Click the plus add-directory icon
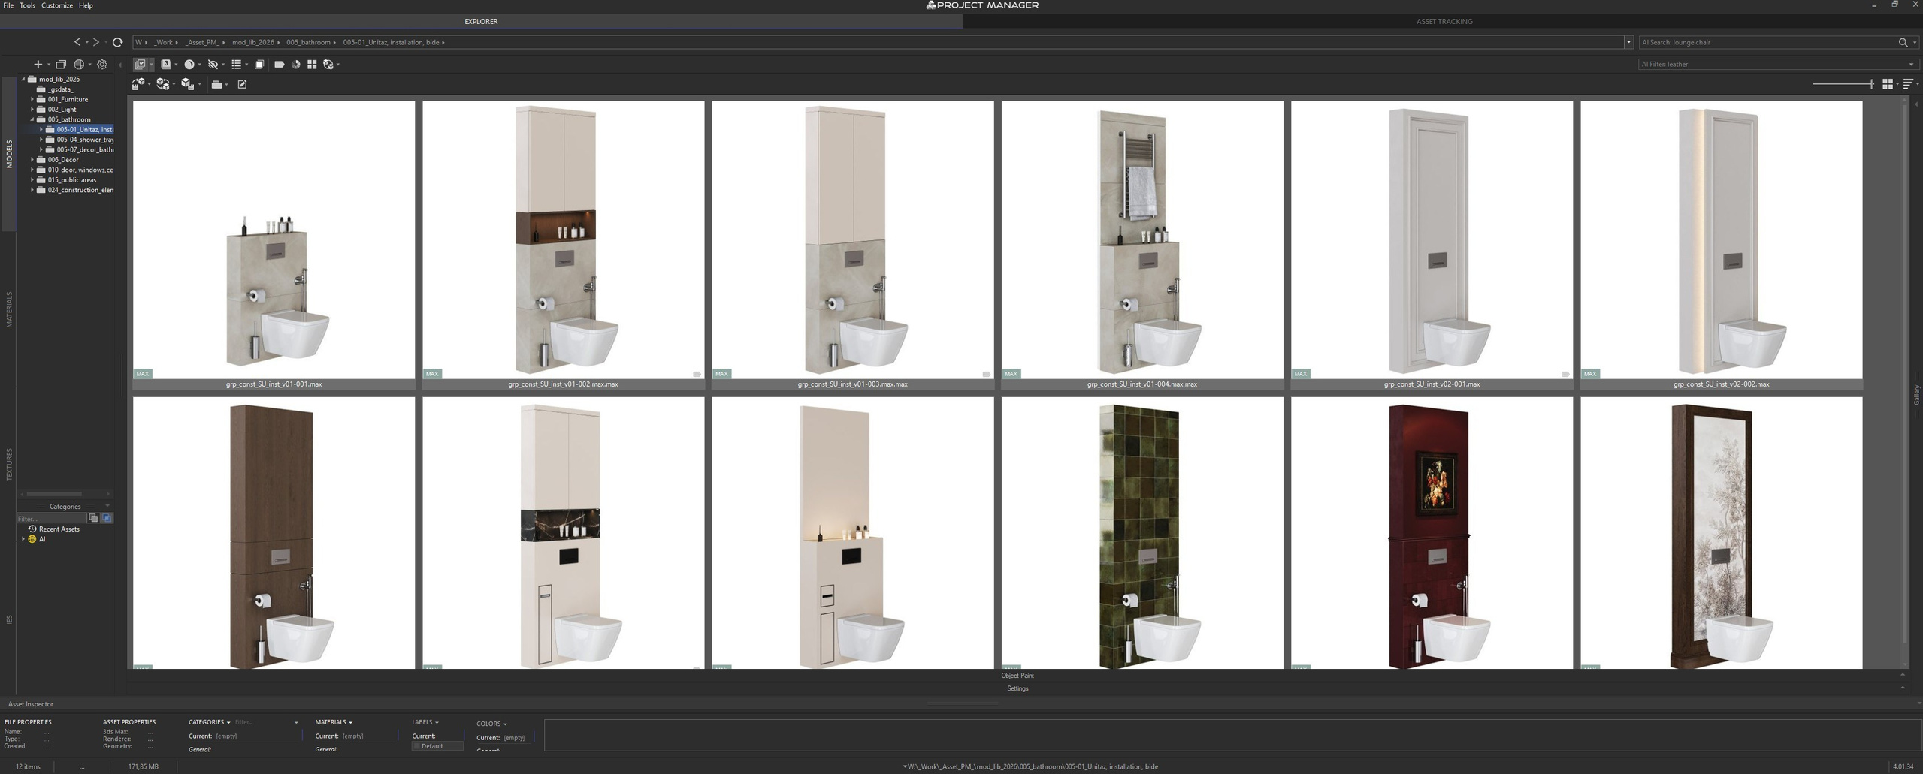This screenshot has height=774, width=1923. coord(38,65)
